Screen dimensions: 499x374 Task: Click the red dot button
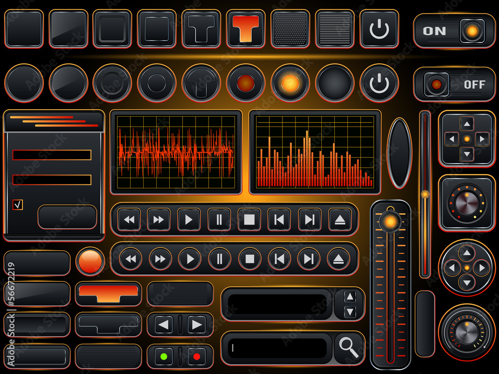click(x=197, y=357)
